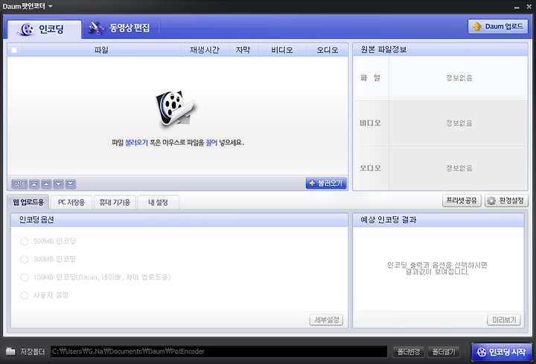Click the 끌어 link in the hint text
This screenshot has width=536, height=364.
211,143
